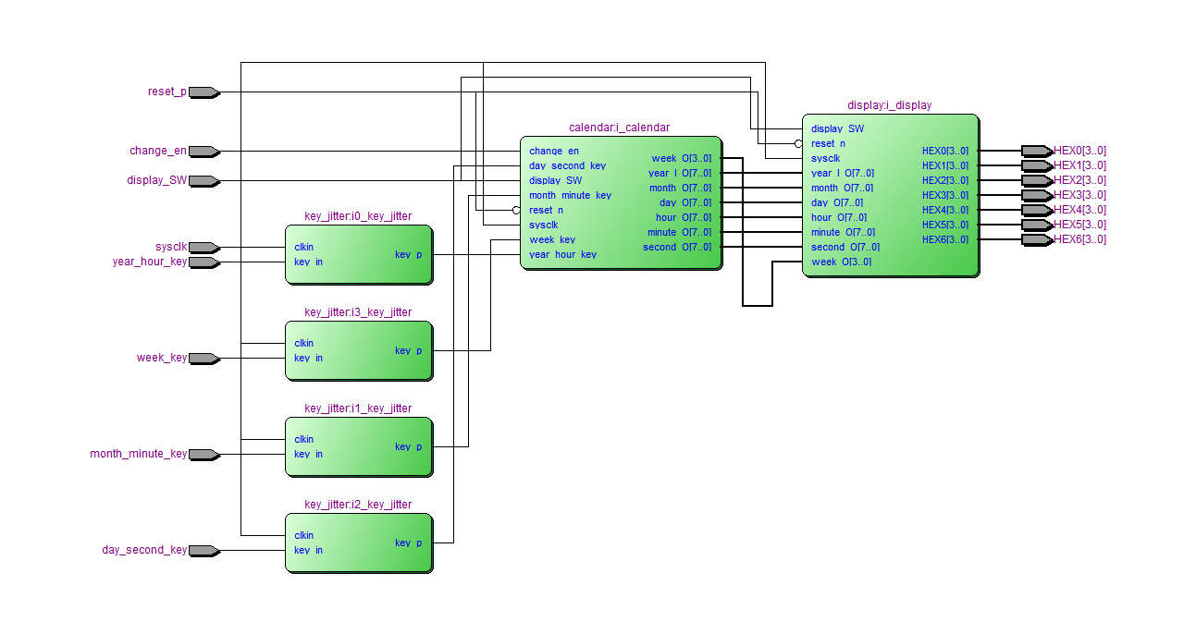
Task: Click the key_jitter:i2_key_jitter instance title
Action: [358, 505]
